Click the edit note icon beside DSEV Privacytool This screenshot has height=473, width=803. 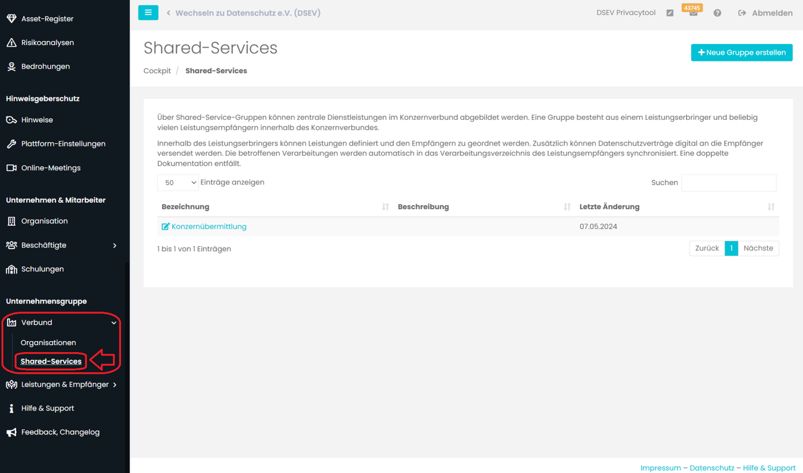coord(670,13)
